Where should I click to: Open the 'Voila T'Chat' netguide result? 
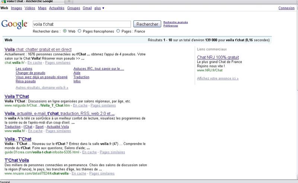17,96
